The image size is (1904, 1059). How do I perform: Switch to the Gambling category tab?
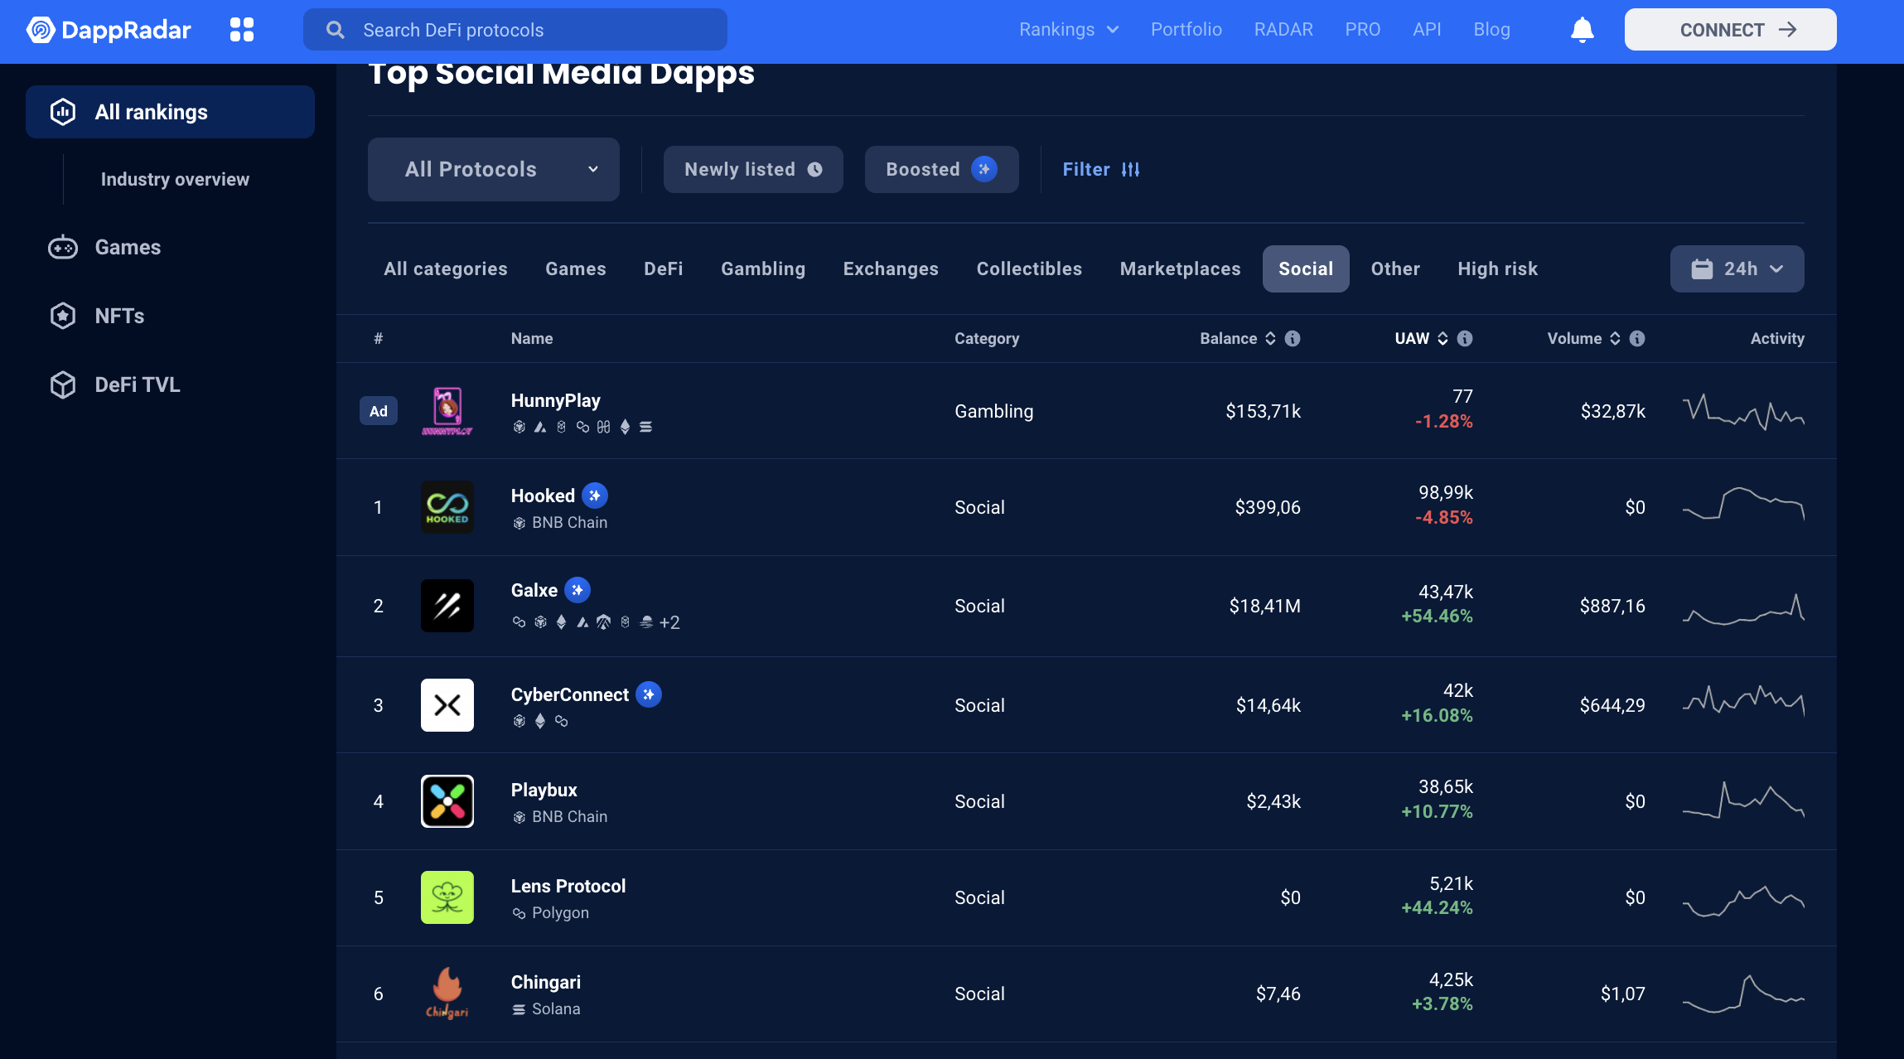(x=762, y=268)
